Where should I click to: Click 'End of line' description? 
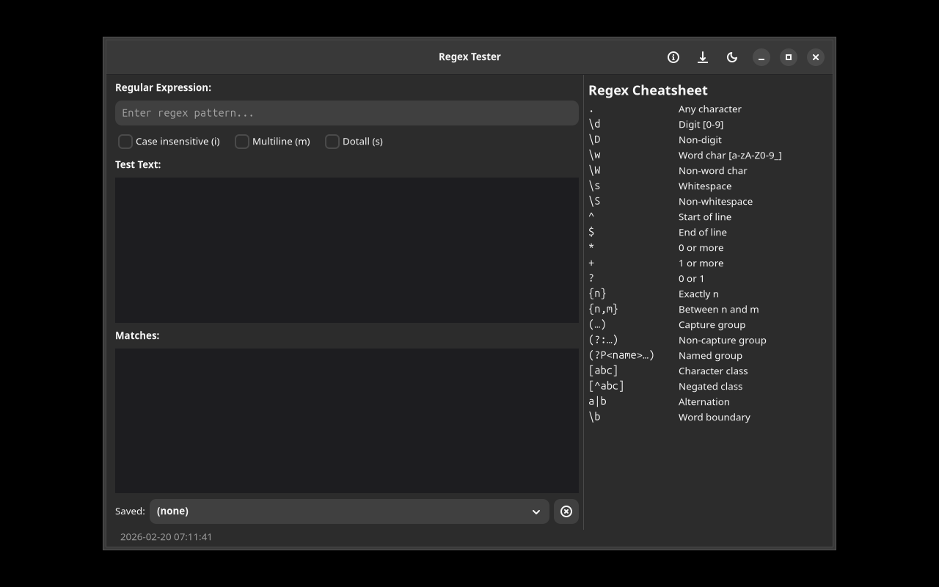click(x=703, y=232)
